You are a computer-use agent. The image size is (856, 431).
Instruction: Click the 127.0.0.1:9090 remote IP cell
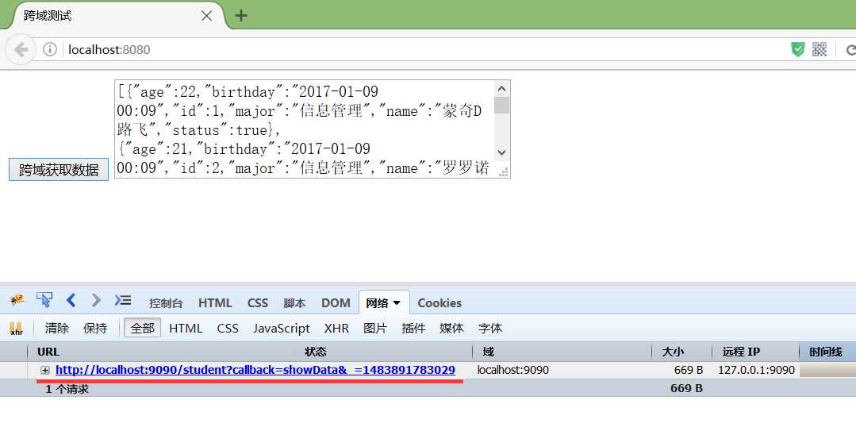756,371
